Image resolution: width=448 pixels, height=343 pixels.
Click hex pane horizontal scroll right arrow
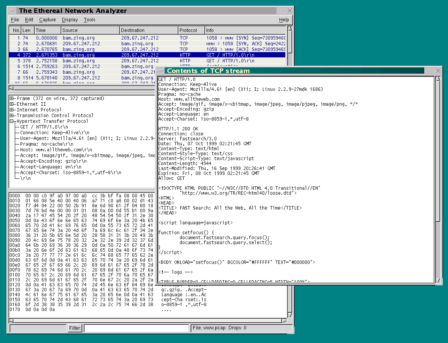(284, 321)
